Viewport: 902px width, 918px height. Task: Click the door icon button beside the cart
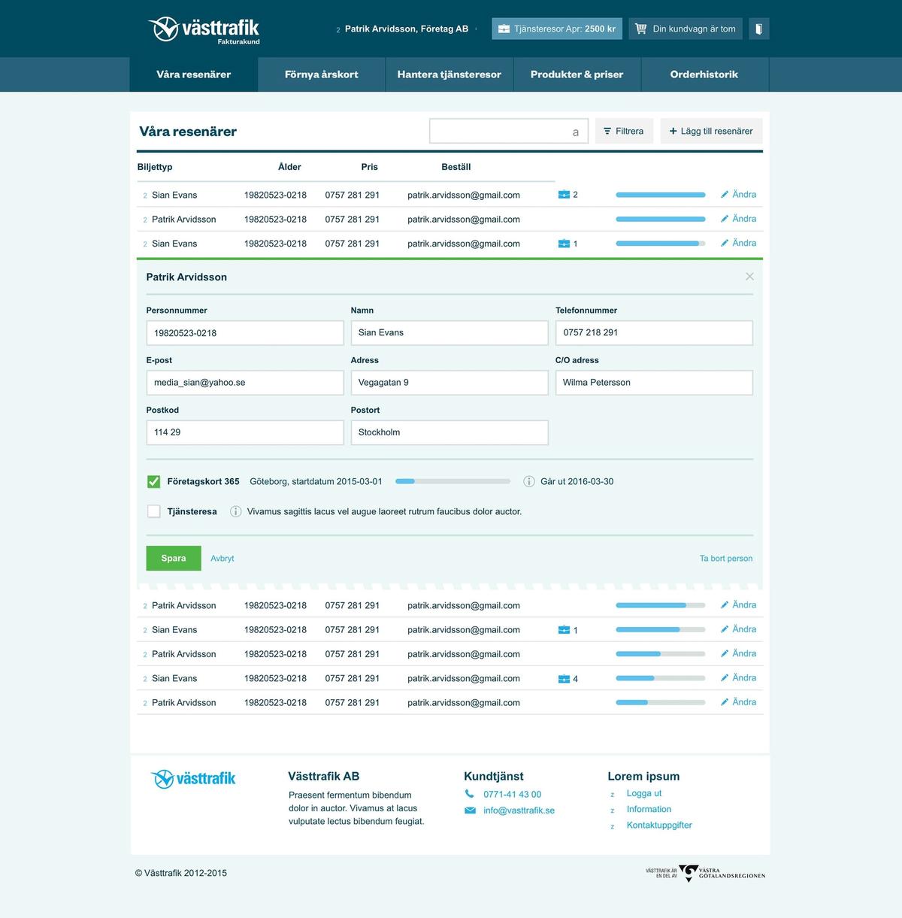758,29
